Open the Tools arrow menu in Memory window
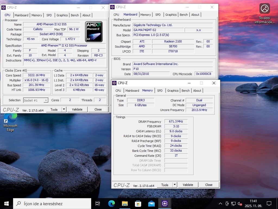Screen dimensions: 278x209 tap(175, 185)
